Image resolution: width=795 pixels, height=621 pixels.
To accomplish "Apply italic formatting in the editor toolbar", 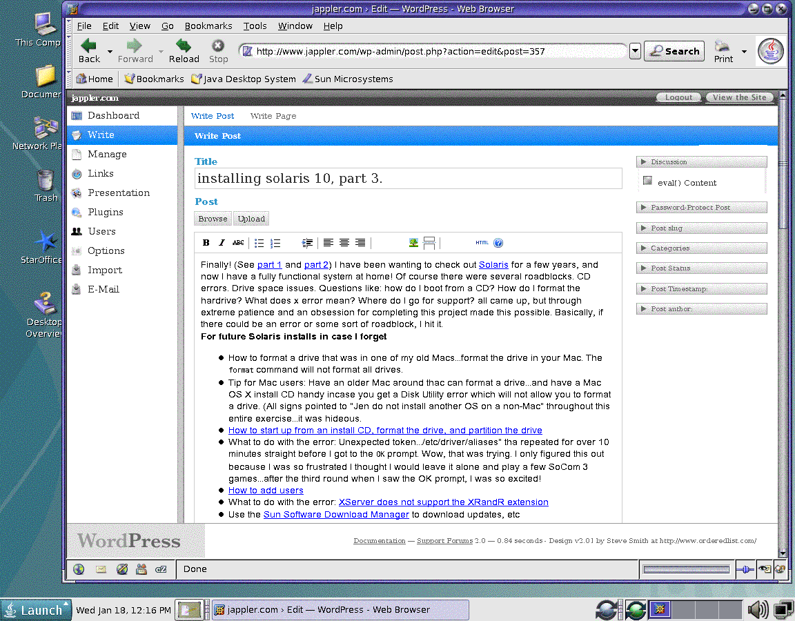I will (222, 243).
